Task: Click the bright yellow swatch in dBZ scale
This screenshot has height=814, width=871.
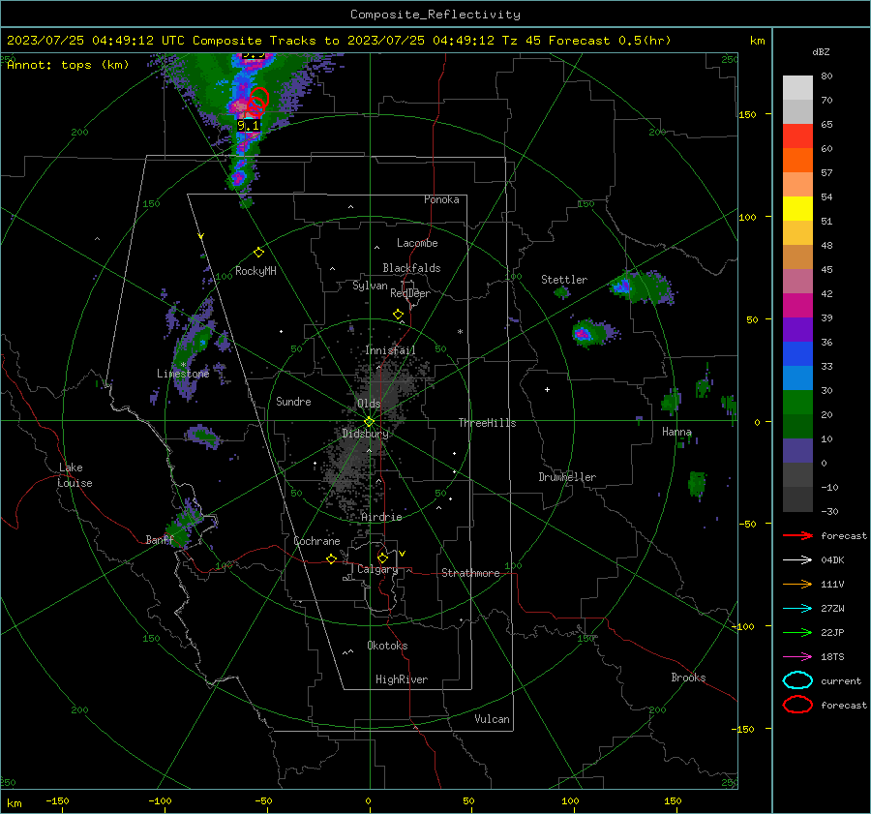Action: coord(797,208)
